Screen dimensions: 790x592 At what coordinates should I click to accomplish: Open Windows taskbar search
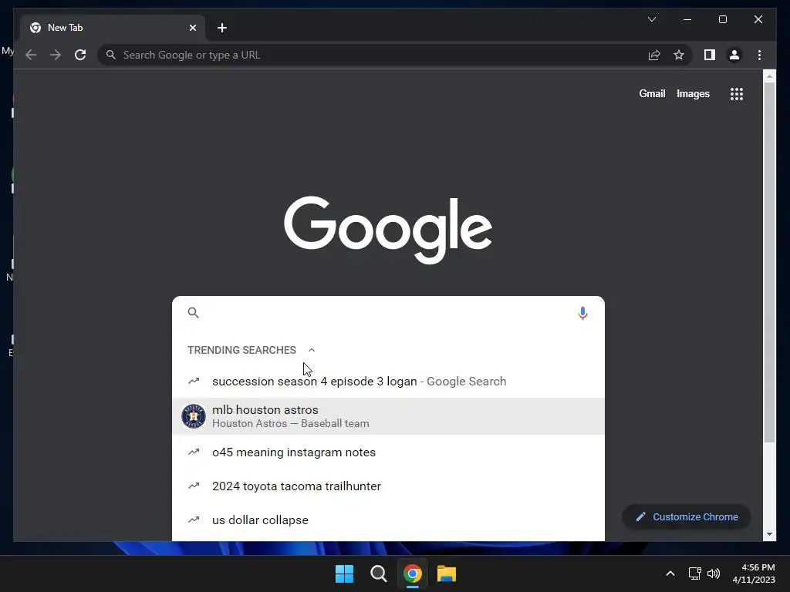tap(378, 573)
